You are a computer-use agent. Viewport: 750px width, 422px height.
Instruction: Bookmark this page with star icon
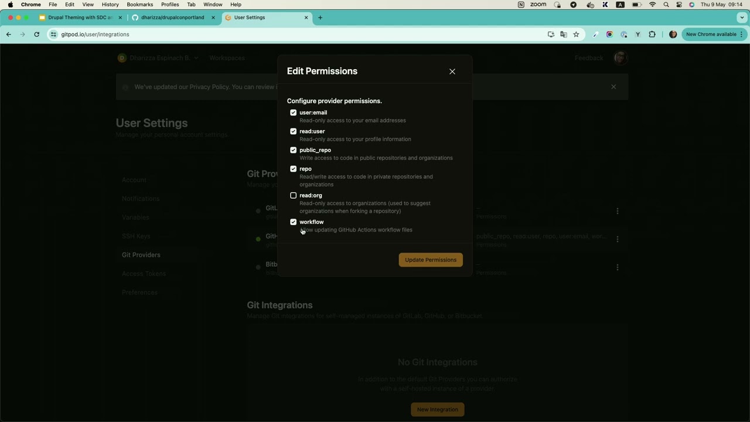click(576, 35)
